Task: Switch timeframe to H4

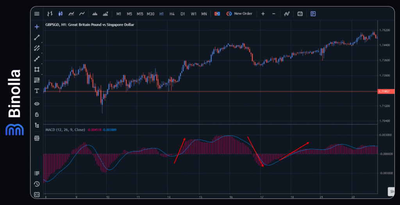Action: (172, 14)
